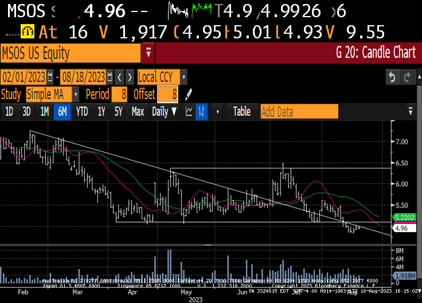Click the Add Data input field
422x303 pixels.
pos(299,112)
